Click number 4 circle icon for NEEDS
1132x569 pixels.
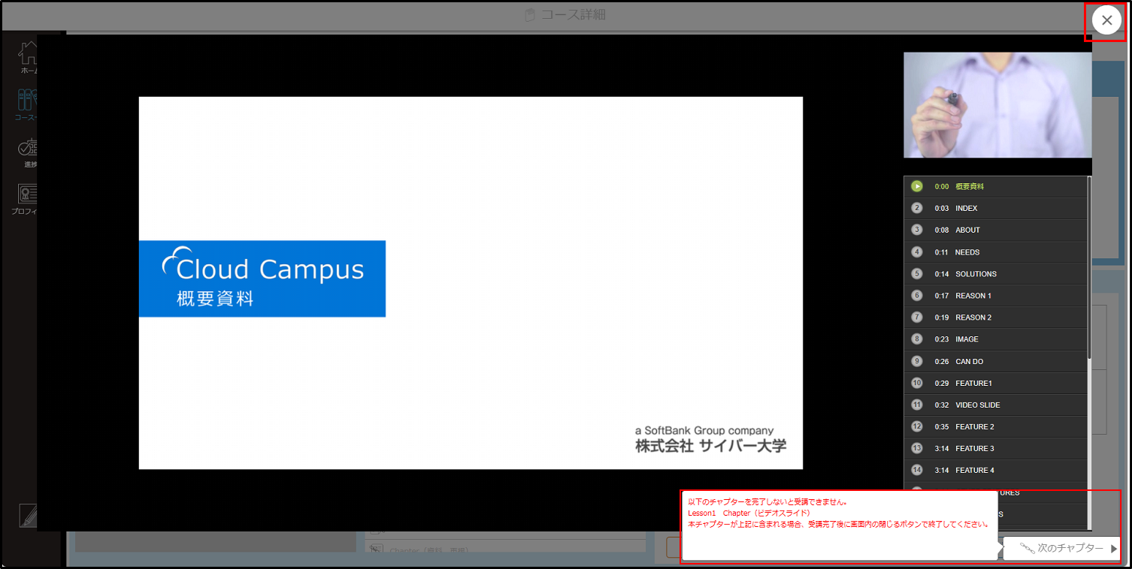(x=916, y=252)
